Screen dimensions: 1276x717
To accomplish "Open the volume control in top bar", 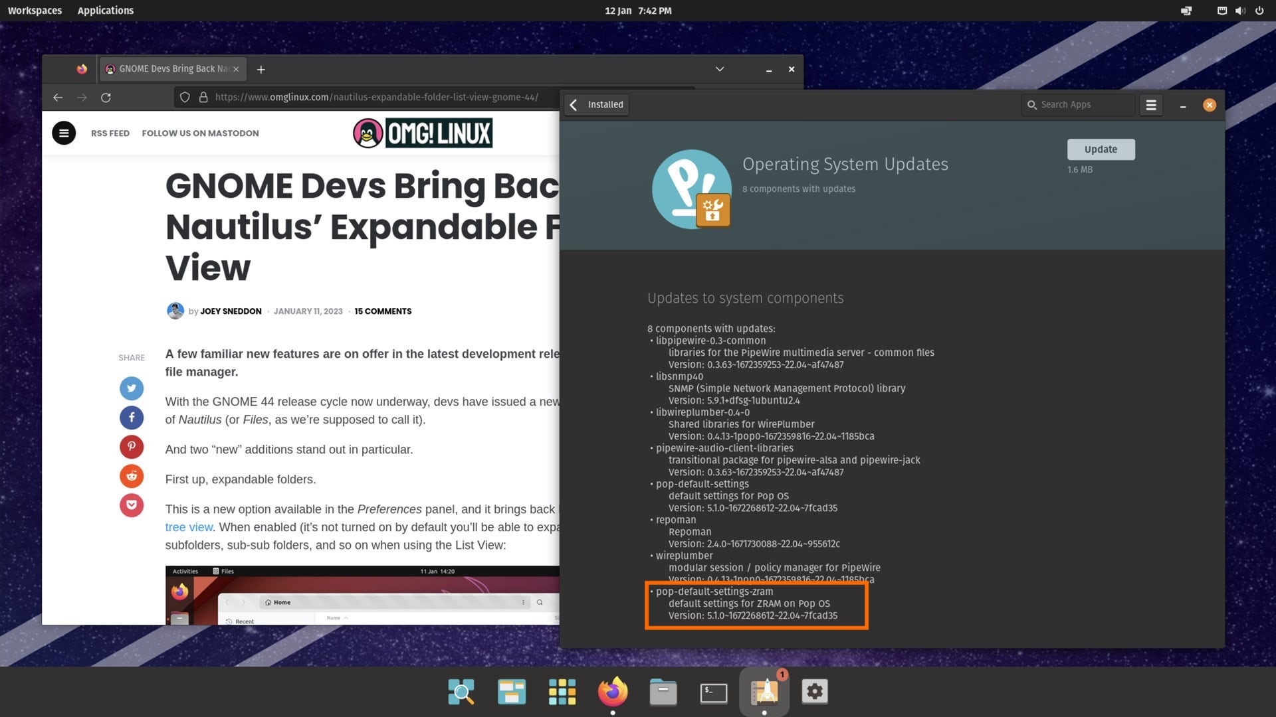I will pos(1240,11).
